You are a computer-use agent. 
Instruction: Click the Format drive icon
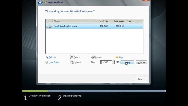coord(93,57)
